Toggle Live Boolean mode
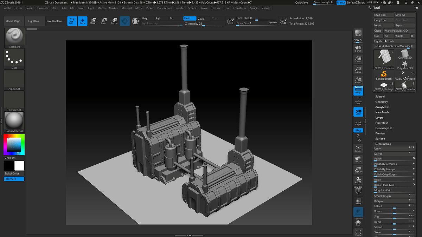The width and height of the screenshot is (422, 237). point(55,21)
